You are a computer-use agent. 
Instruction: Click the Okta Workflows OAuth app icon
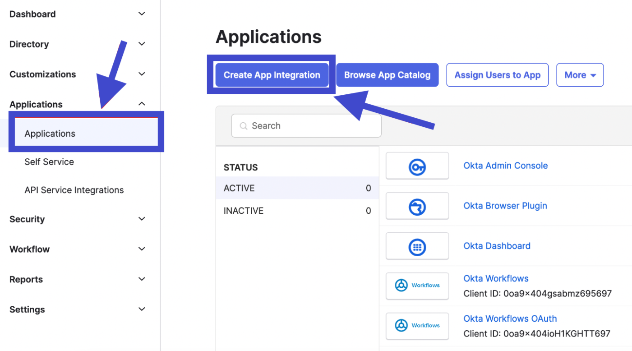coord(417,325)
